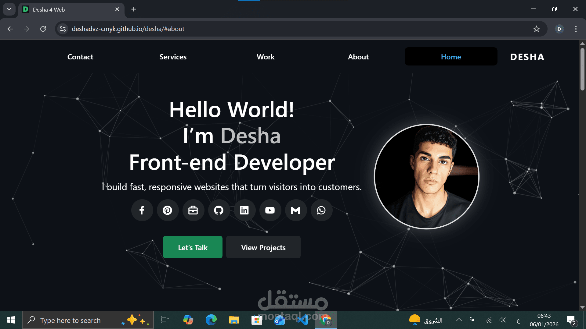Show hidden system tray icons

(459, 320)
